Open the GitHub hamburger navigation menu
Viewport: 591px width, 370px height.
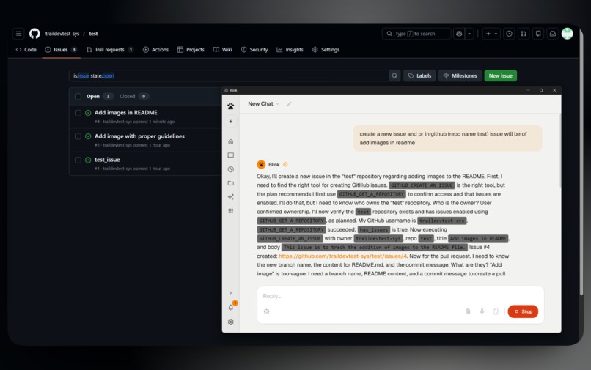click(x=18, y=34)
